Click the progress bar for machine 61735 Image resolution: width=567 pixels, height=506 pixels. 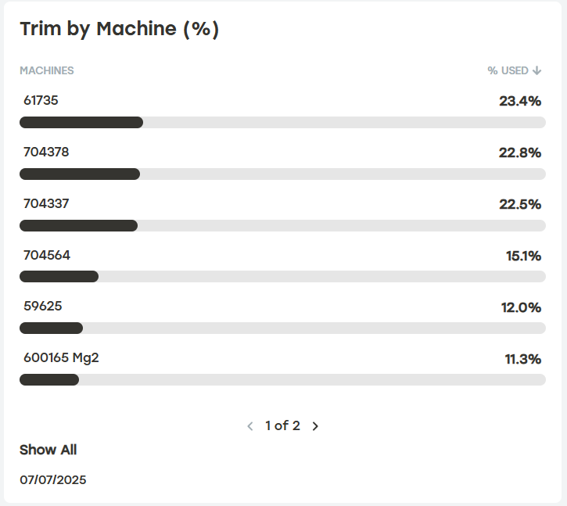point(282,122)
